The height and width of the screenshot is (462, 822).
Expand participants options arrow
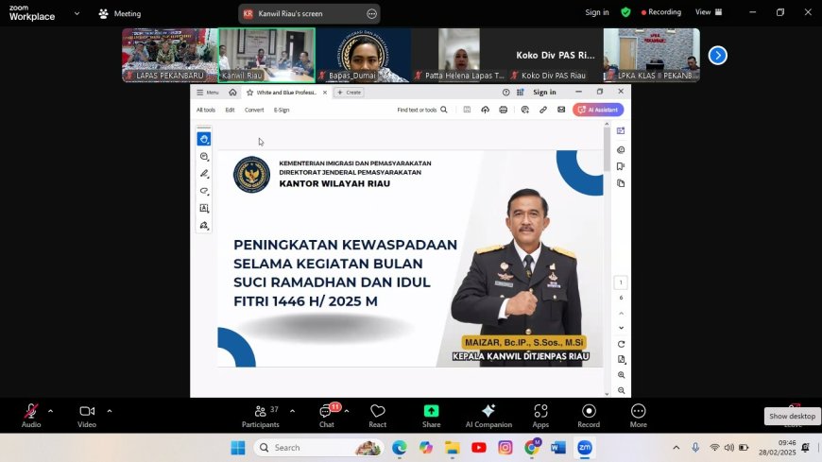293,411
